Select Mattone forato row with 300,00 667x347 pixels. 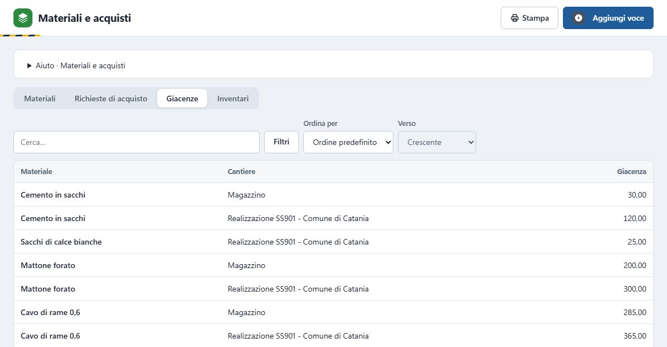click(x=333, y=289)
